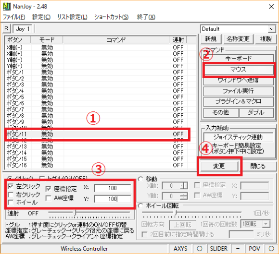This screenshot has height=254, width=279.
Task: Select the Joy 1 tab
Action: (23, 29)
